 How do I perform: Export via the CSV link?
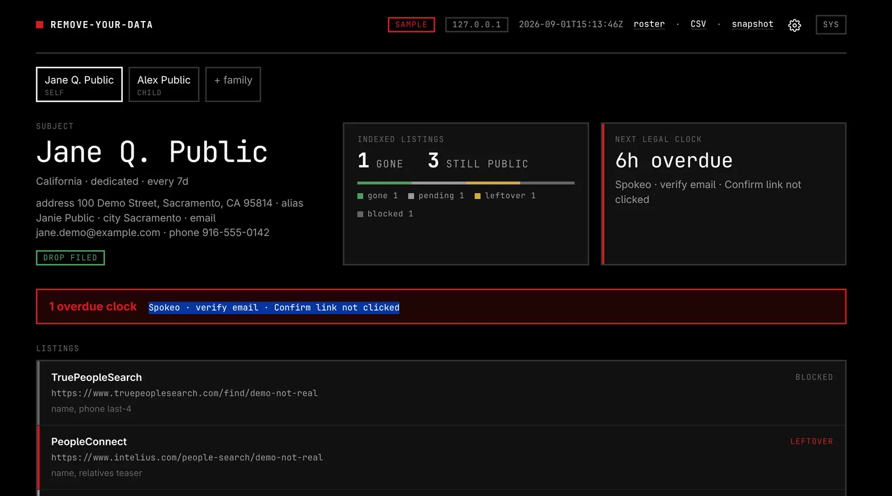[x=698, y=24]
